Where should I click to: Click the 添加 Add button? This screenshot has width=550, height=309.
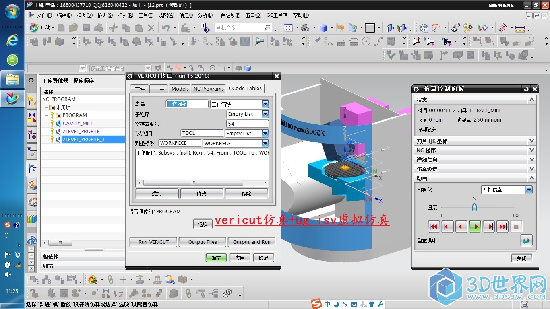pyautogui.click(x=157, y=194)
